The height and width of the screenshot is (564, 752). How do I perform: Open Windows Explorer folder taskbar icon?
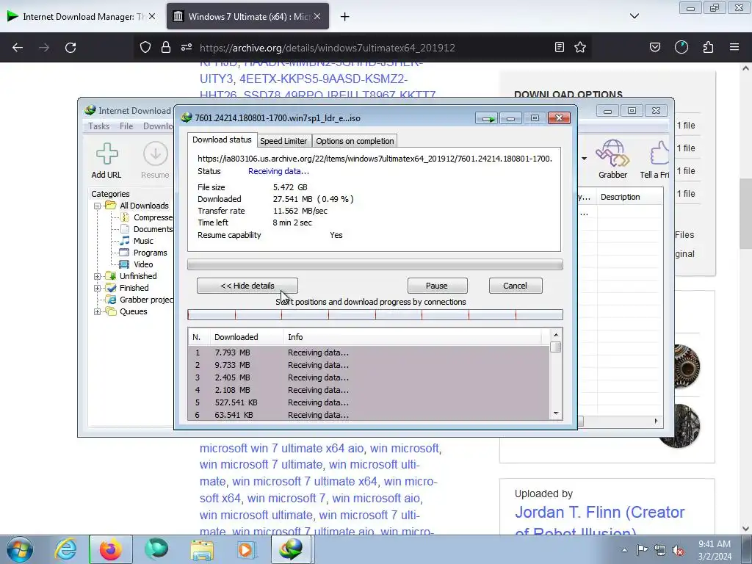pos(202,549)
